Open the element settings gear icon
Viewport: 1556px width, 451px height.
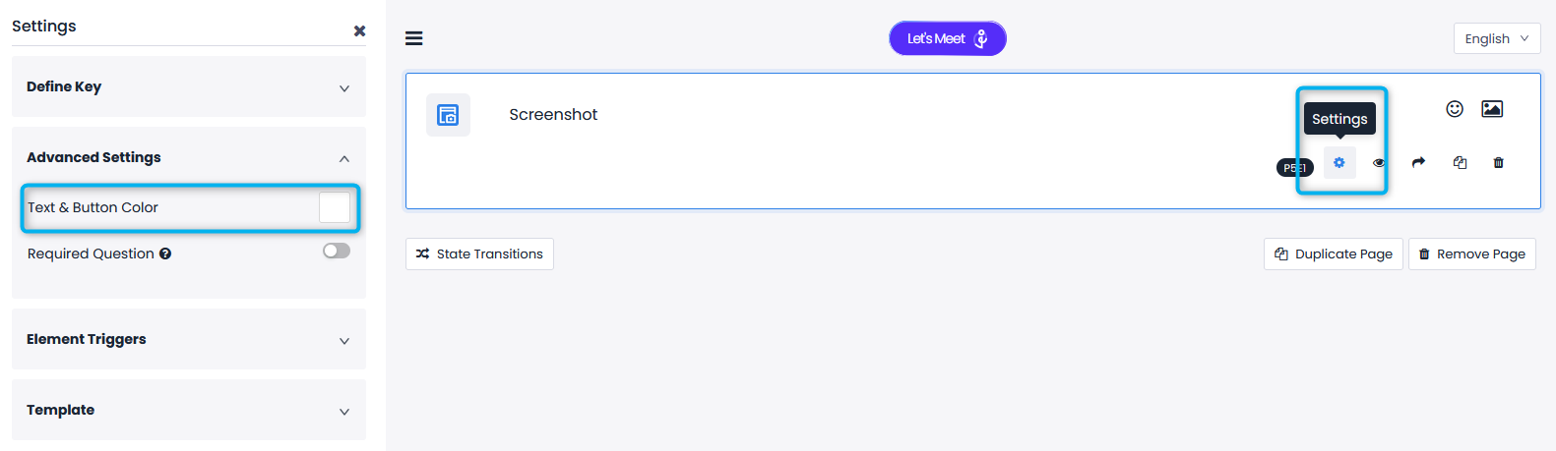coord(1338,163)
